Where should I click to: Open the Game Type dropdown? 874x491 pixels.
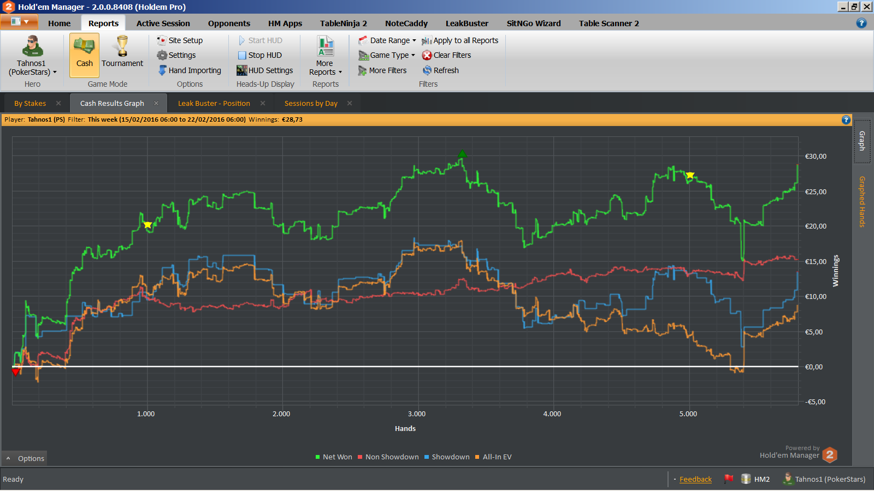click(387, 55)
